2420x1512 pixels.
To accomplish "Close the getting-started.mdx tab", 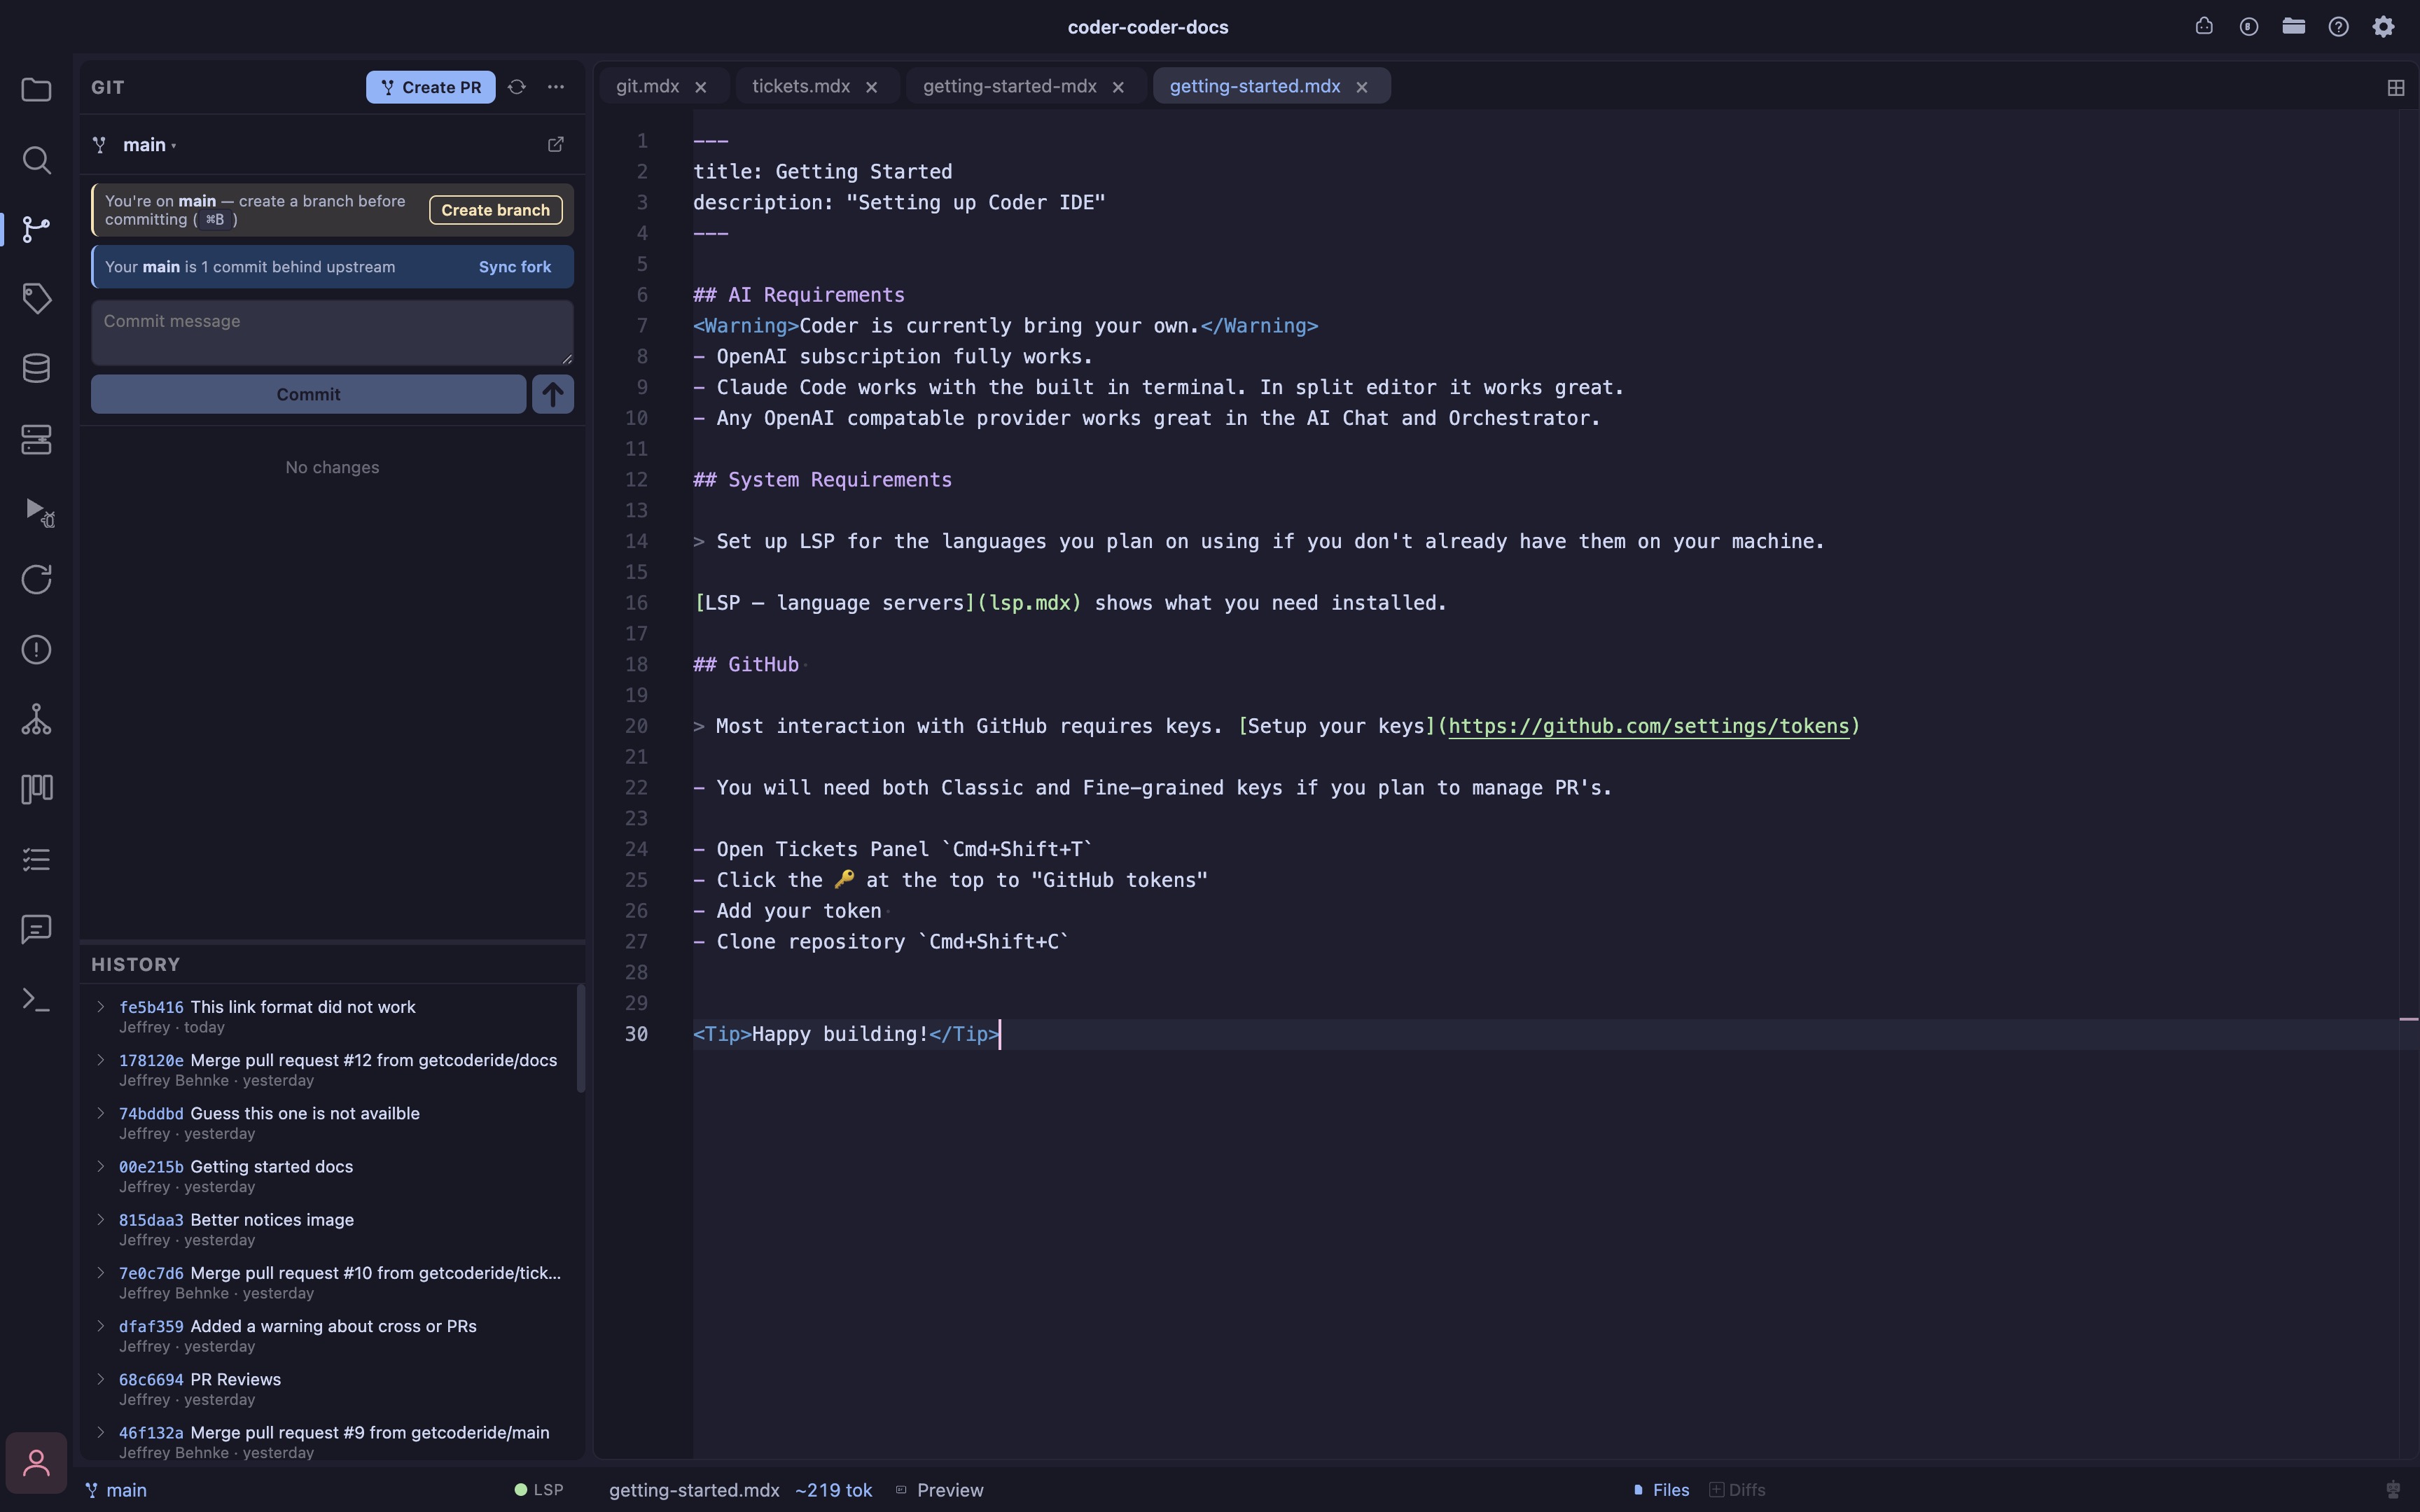I will tap(1361, 87).
